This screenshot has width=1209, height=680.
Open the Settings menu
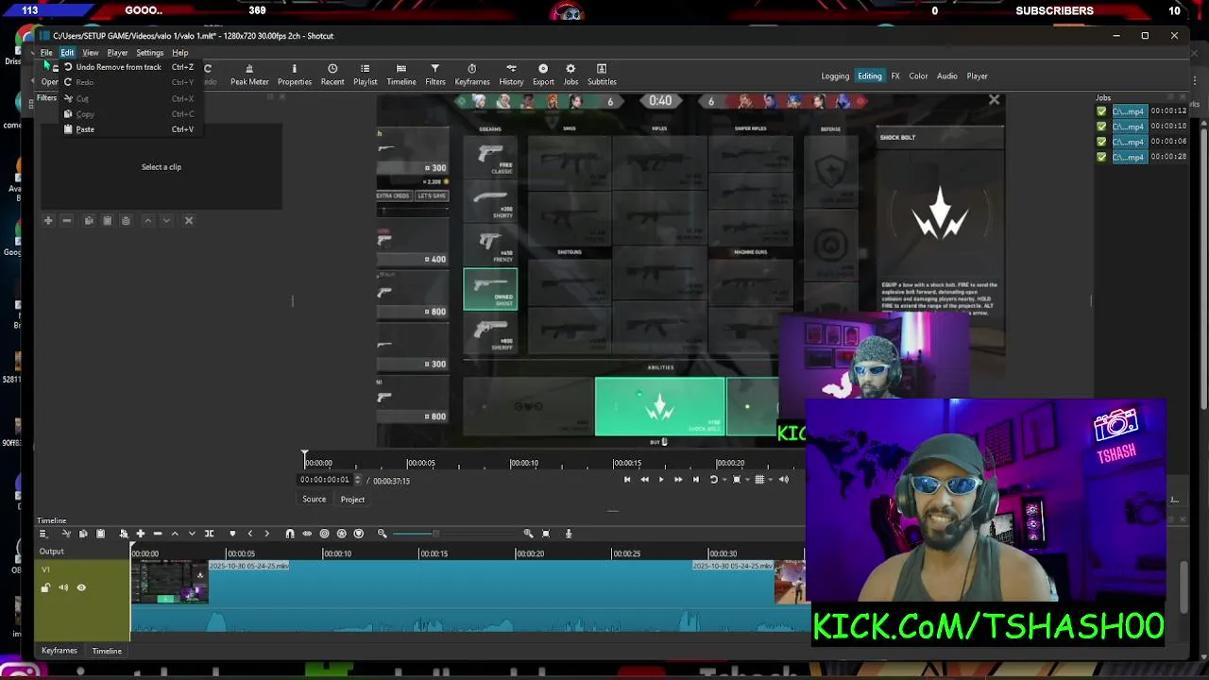(x=149, y=53)
